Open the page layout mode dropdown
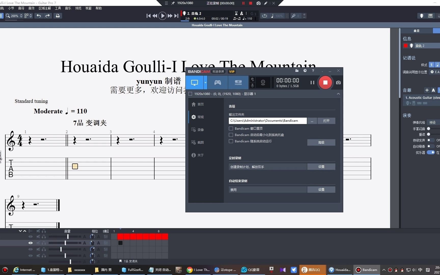Image resolution: width=440 pixels, height=275 pixels. [x=28, y=16]
